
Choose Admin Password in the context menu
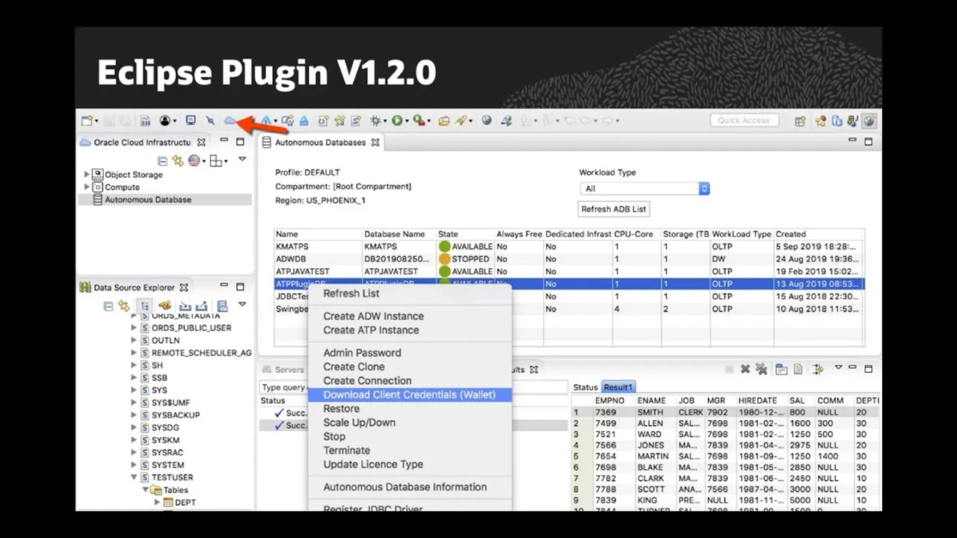tap(362, 353)
